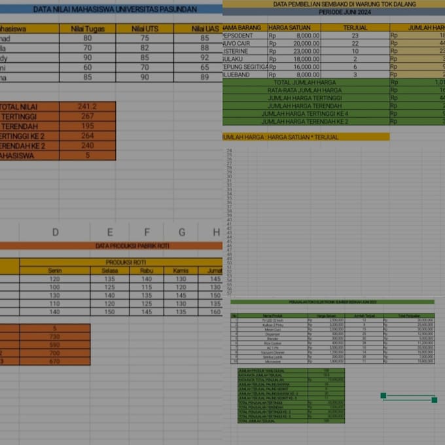Click the PERIODE JUNI 2024 subtitle
445x445 pixels.
click(x=345, y=12)
